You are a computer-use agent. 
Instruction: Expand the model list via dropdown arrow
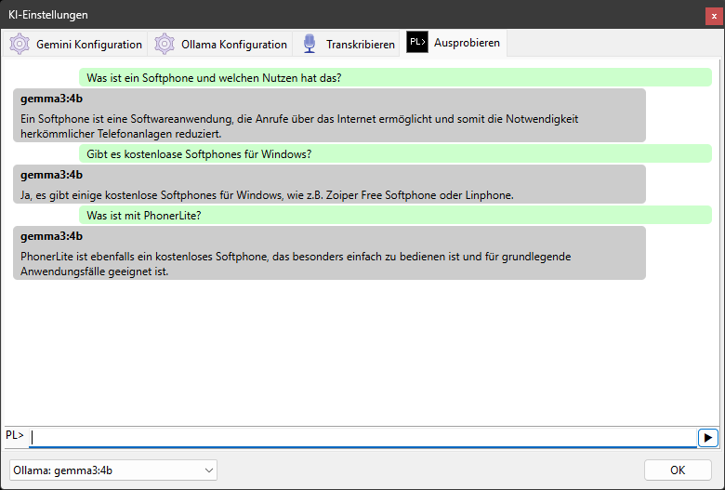coord(207,470)
